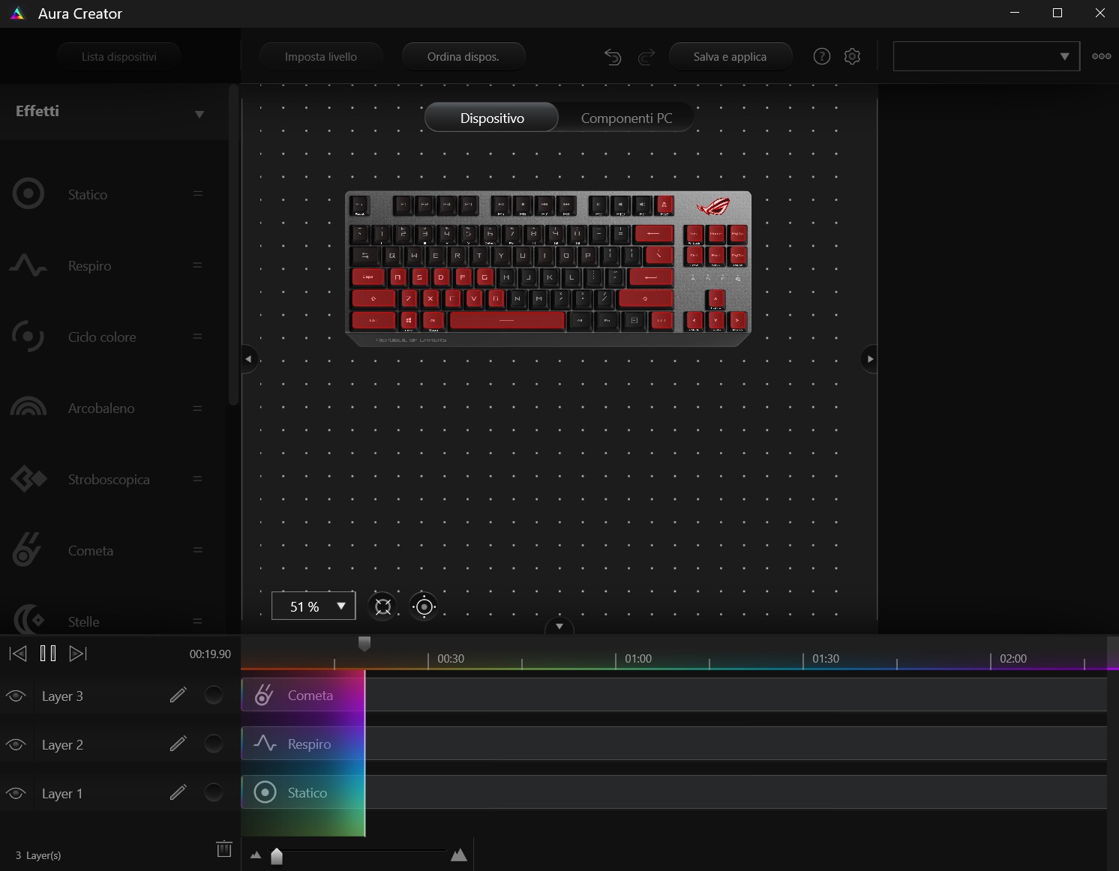Click the small mountains zoom-out timeline icon
Viewport: 1119px width, 871px height.
coord(256,855)
